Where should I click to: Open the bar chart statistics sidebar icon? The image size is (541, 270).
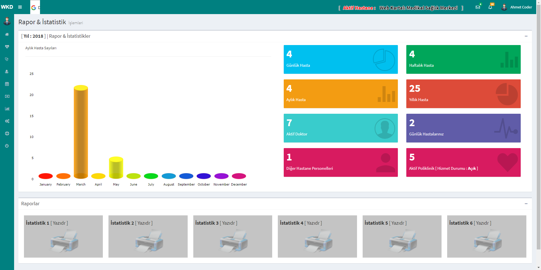(7, 109)
